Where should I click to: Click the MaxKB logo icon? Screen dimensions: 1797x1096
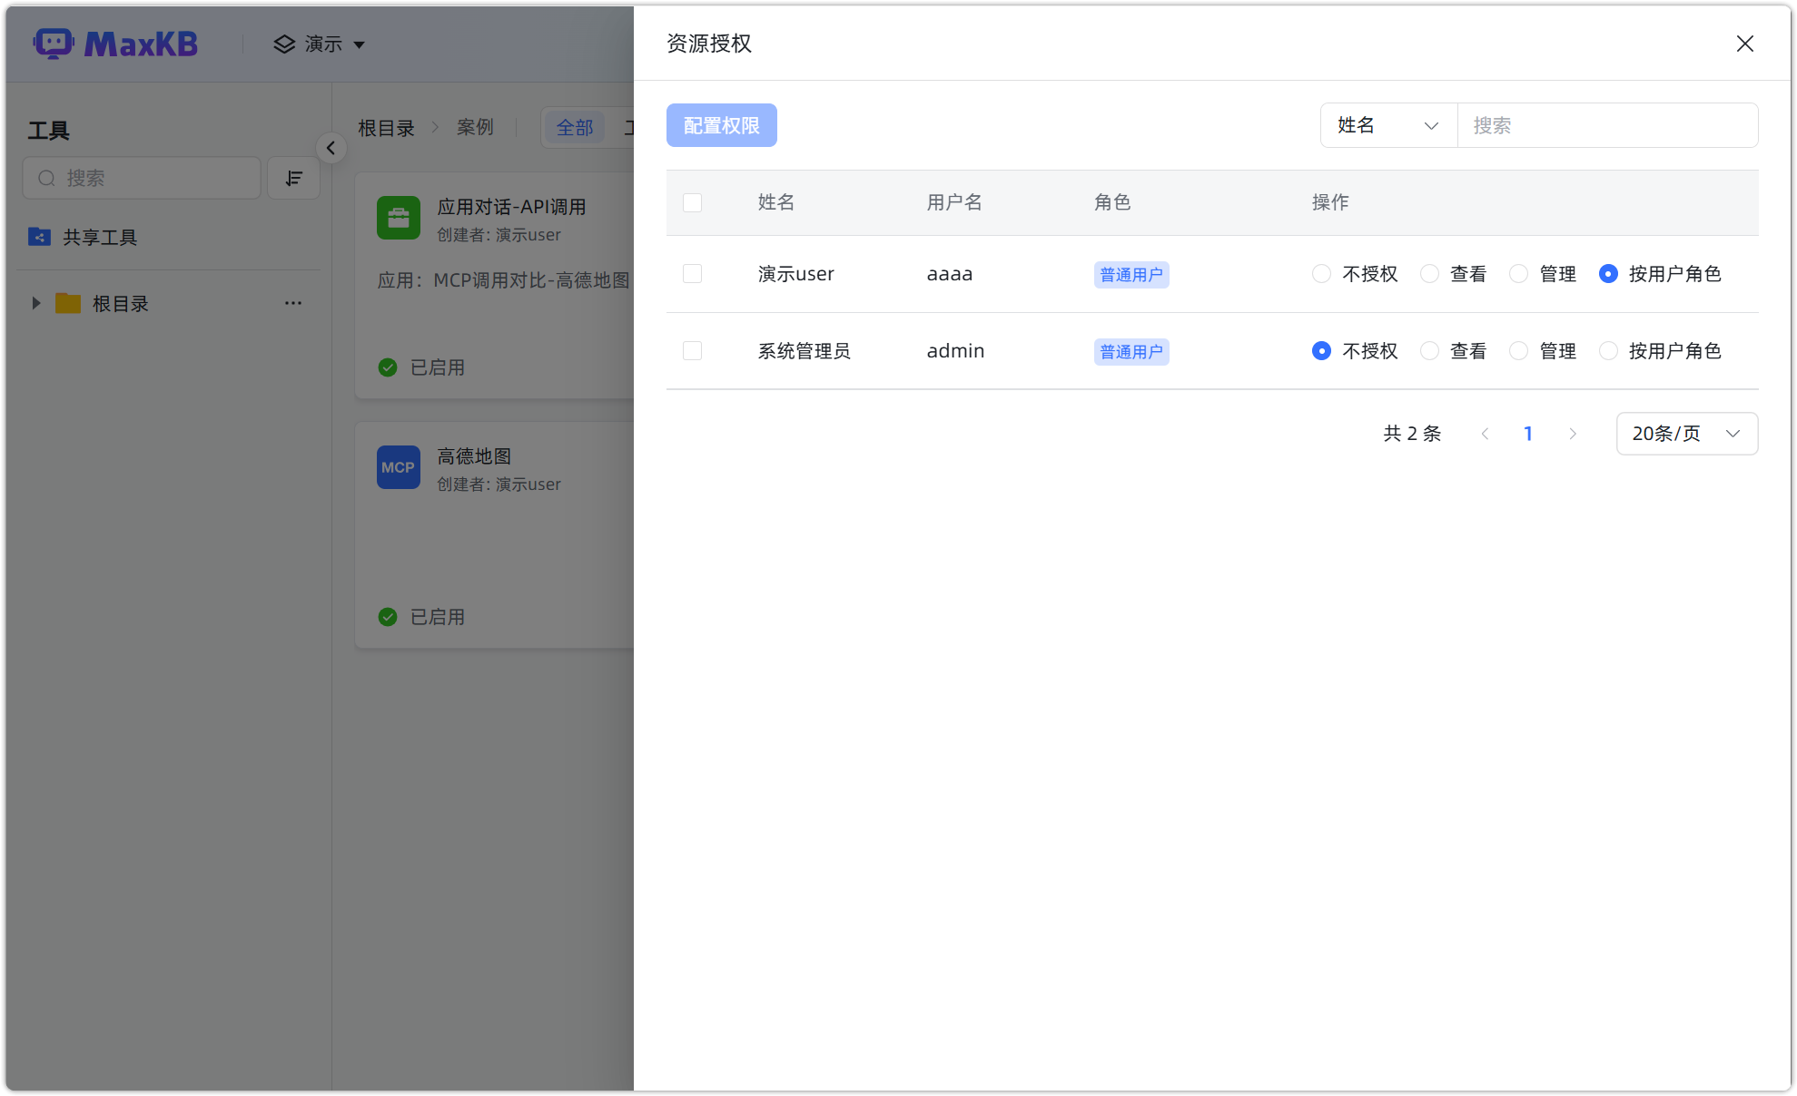54,43
